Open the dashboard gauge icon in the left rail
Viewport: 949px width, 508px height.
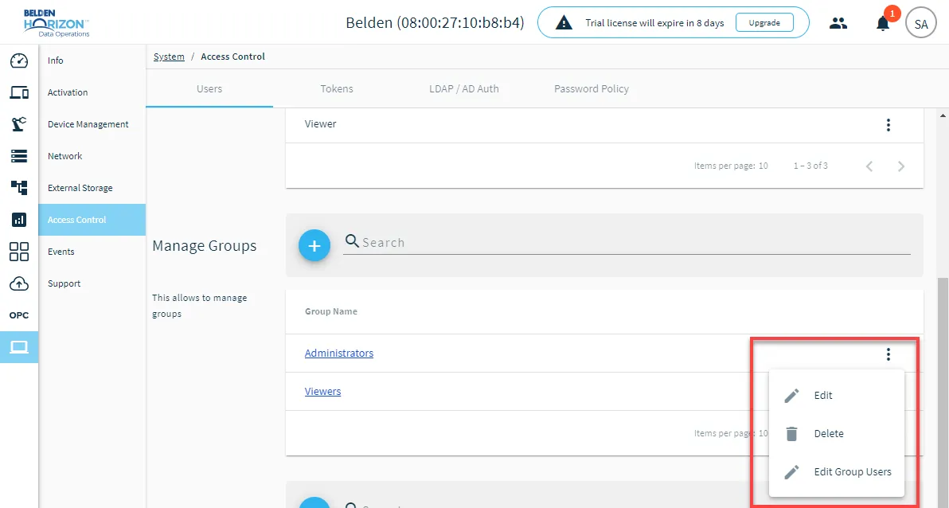[x=19, y=61]
